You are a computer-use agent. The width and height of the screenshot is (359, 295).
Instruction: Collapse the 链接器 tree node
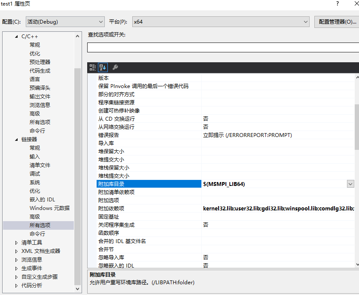point(15,139)
